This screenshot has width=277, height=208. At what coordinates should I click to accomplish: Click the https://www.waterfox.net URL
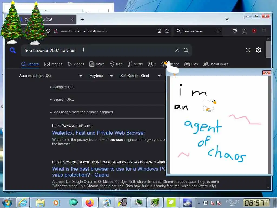coord(72,126)
